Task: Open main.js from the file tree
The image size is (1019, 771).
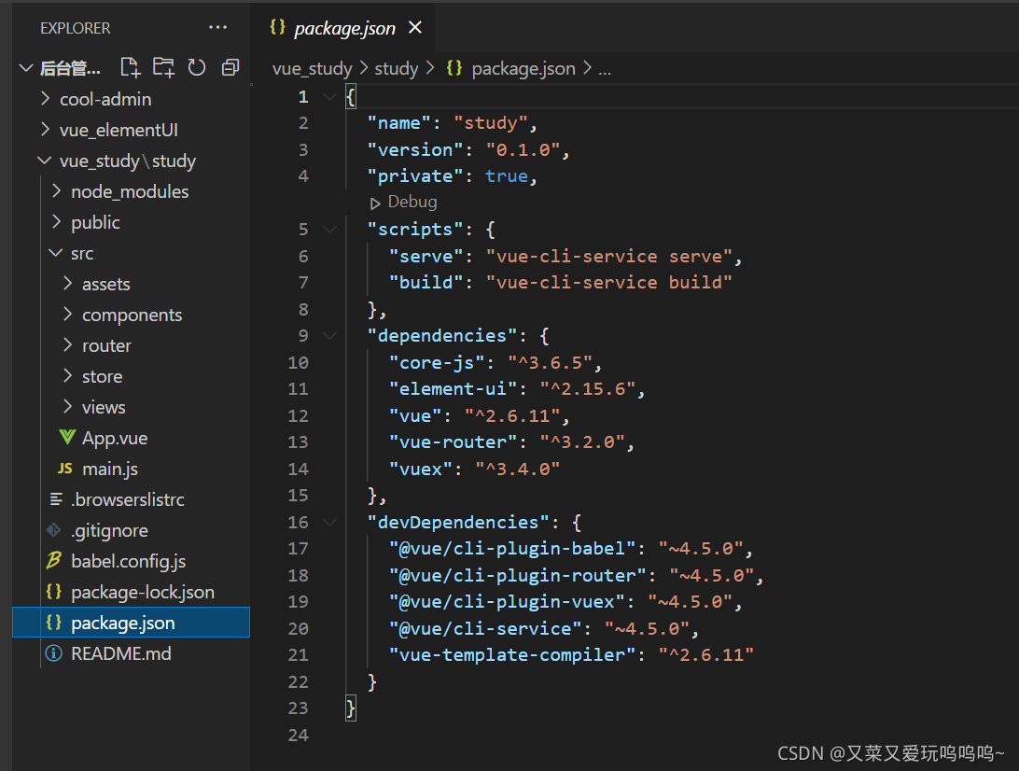Action: pos(110,469)
